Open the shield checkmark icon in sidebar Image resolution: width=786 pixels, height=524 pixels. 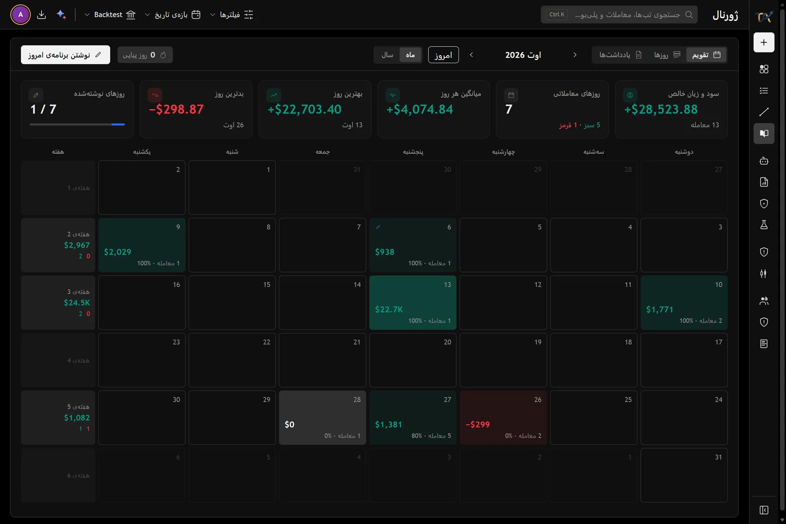(x=764, y=203)
